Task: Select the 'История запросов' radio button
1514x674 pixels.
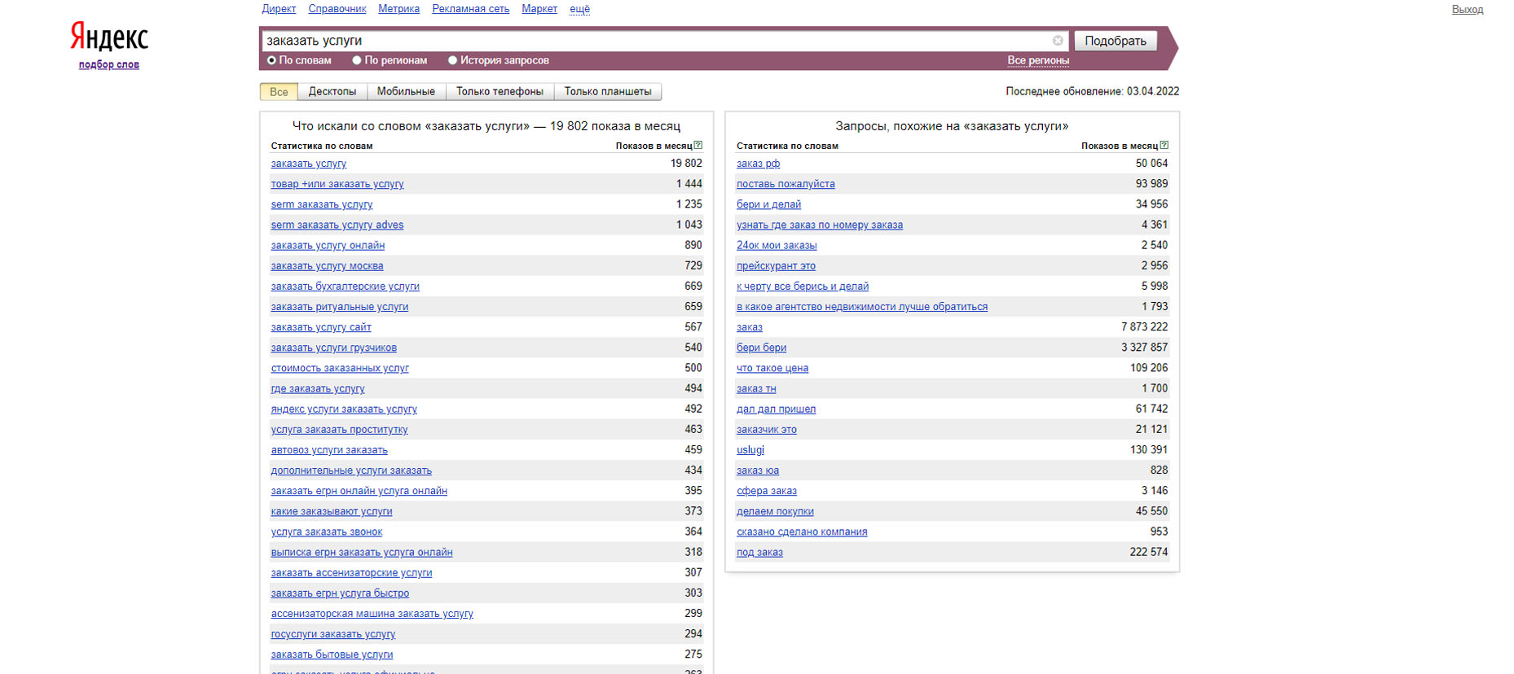Action: tap(452, 60)
